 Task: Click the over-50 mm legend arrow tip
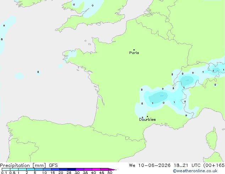coord(112,169)
